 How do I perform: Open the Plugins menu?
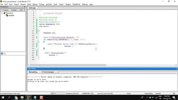tap(68, 4)
